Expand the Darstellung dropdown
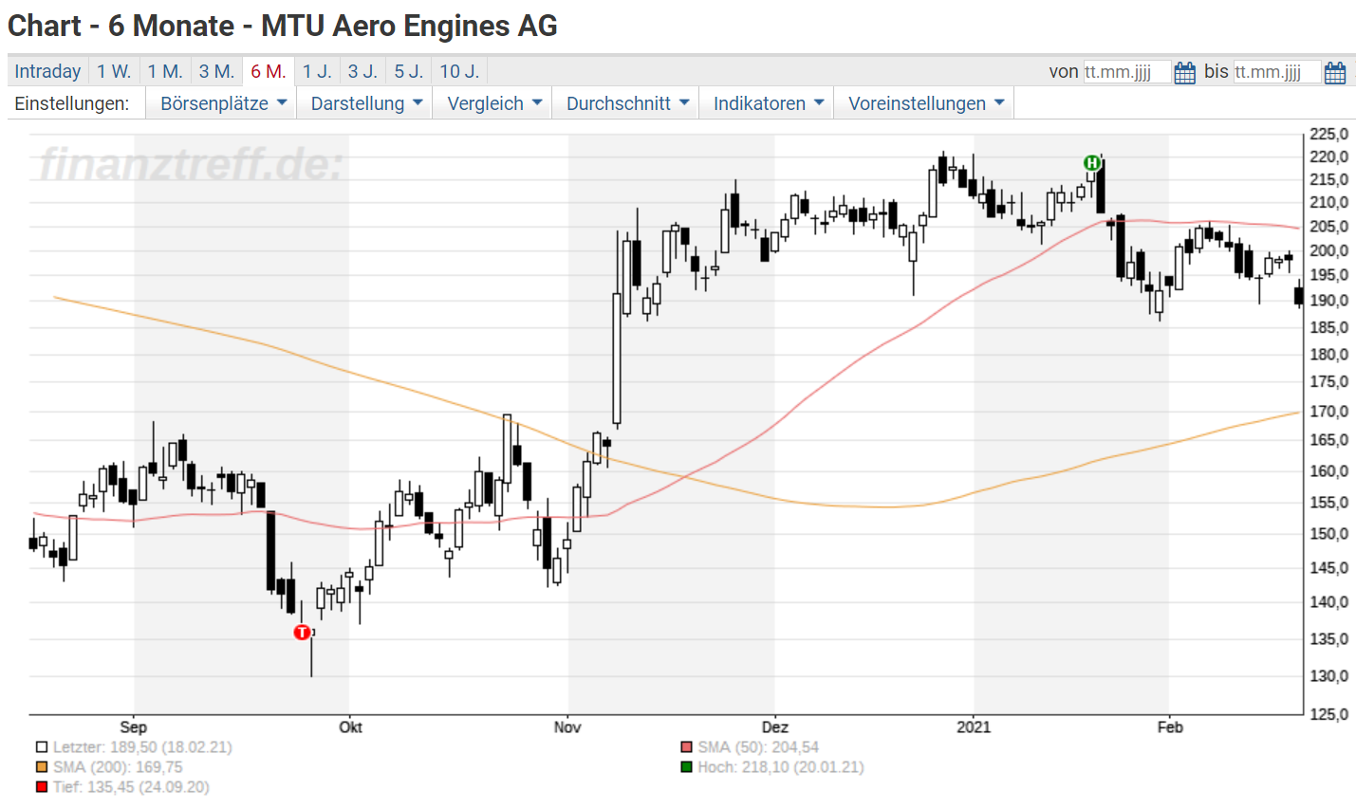The image size is (1356, 809). coord(365,103)
